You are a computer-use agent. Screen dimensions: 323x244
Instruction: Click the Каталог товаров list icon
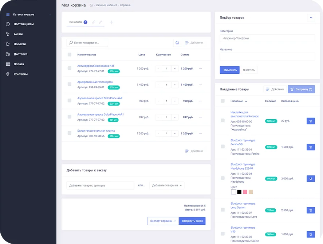click(x=8, y=15)
